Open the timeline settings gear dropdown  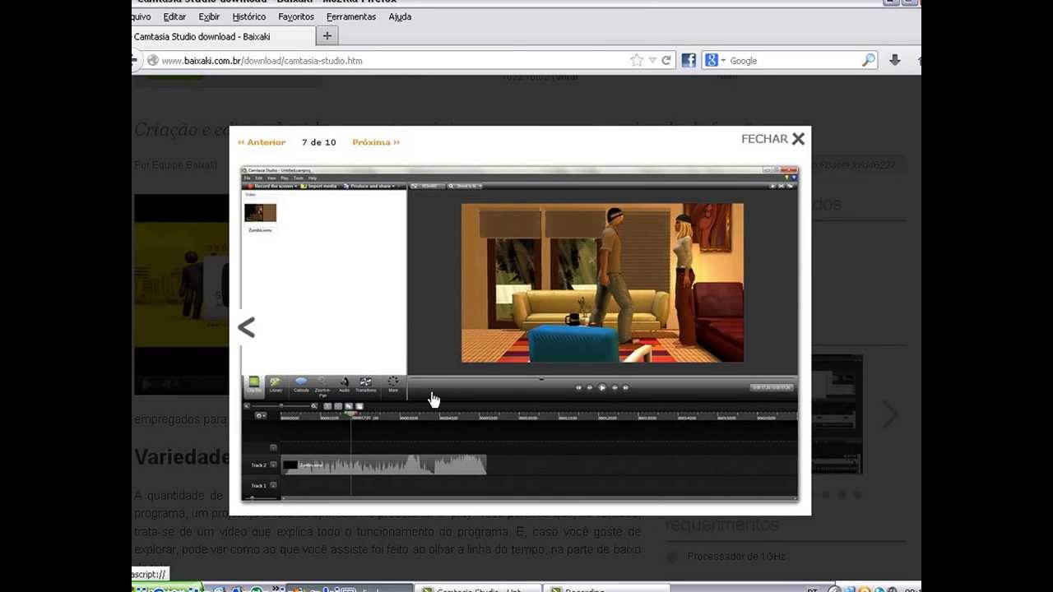pos(261,415)
